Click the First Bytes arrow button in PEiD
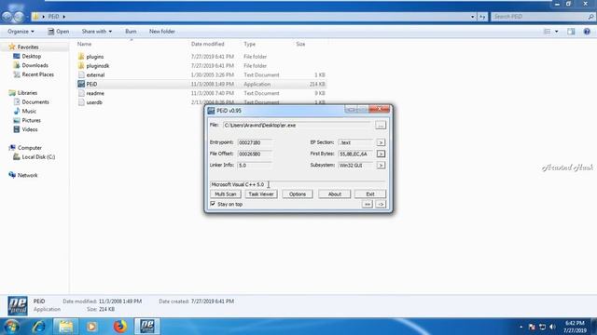 point(381,154)
